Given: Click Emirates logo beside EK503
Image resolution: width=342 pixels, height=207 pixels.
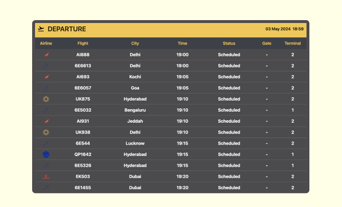Looking at the screenshot, I should point(46,177).
